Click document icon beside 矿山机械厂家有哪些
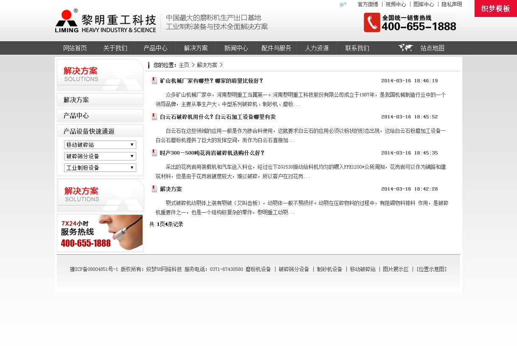 tap(155, 81)
